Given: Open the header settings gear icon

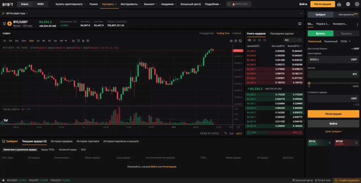Looking at the screenshot, I should pyautogui.click(x=357, y=4).
